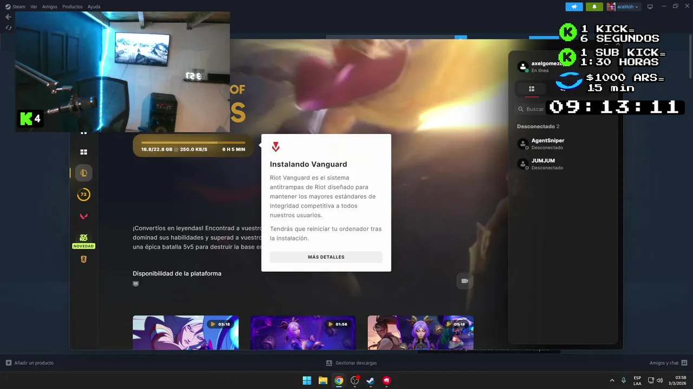Show hidden system tray icons chevron
This screenshot has width=693, height=389.
(x=612, y=380)
